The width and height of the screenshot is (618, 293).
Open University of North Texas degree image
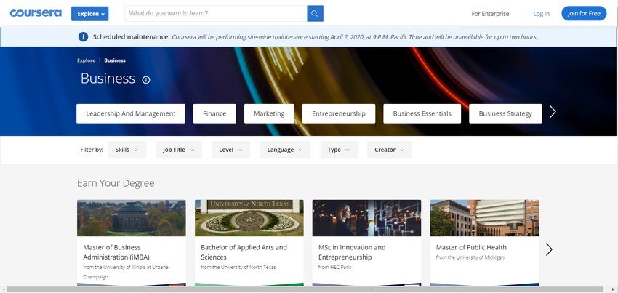click(249, 218)
